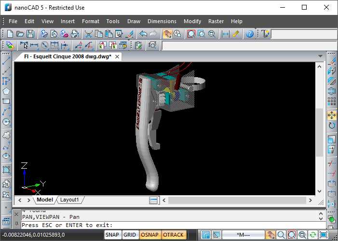This screenshot has width=338, height=241.
Task: Click the New document icon
Action: coord(10,34)
